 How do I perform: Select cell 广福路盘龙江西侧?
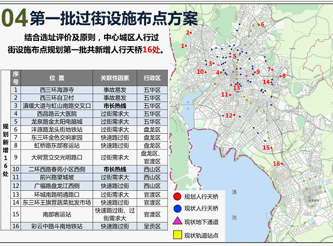pyautogui.click(x=57, y=186)
